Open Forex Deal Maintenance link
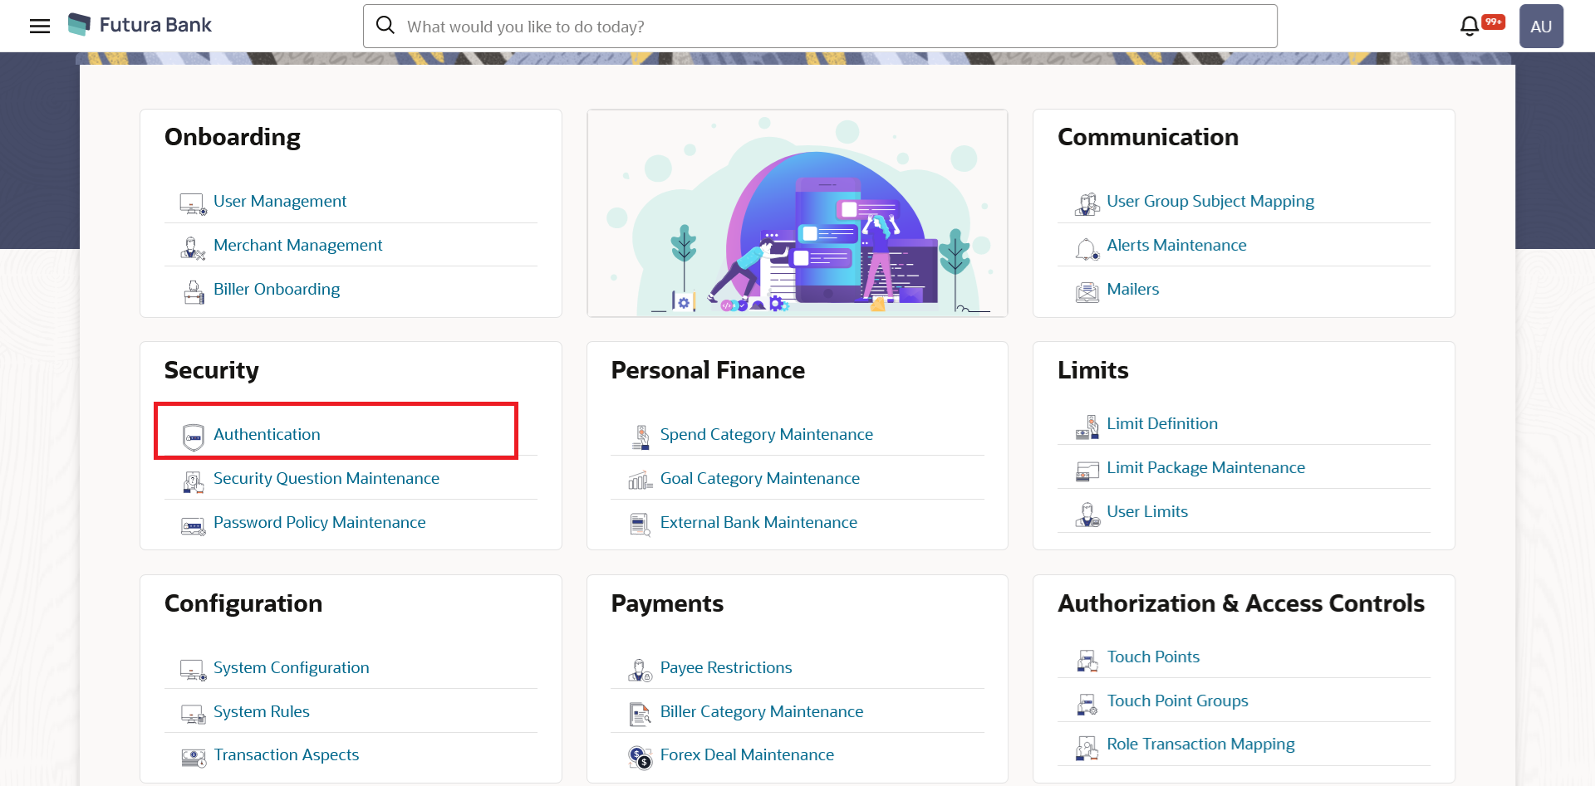Image resolution: width=1595 pixels, height=786 pixels. pos(747,754)
